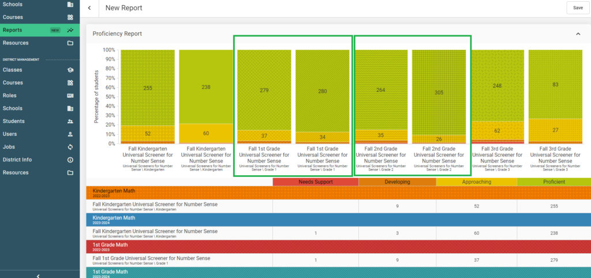Click the Jobs sync arrows icon
Screen dimensions: 591x278
70,147
